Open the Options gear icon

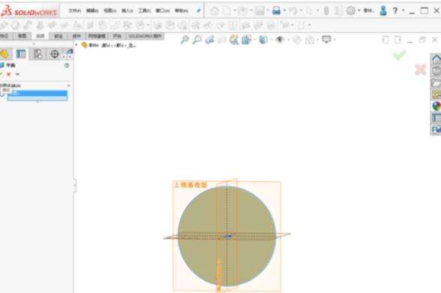click(350, 11)
